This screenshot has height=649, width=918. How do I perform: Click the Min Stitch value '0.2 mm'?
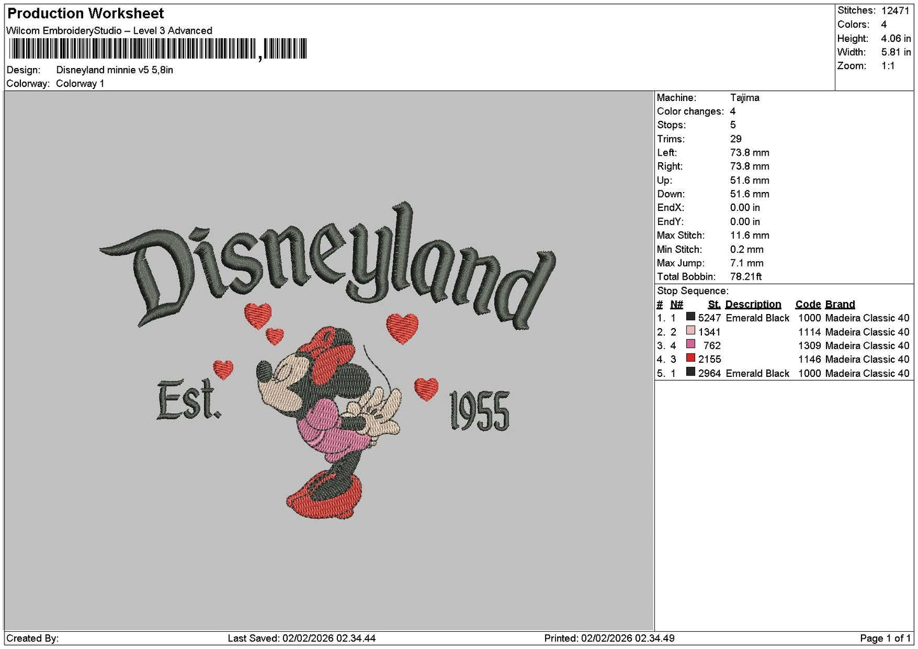coord(747,249)
